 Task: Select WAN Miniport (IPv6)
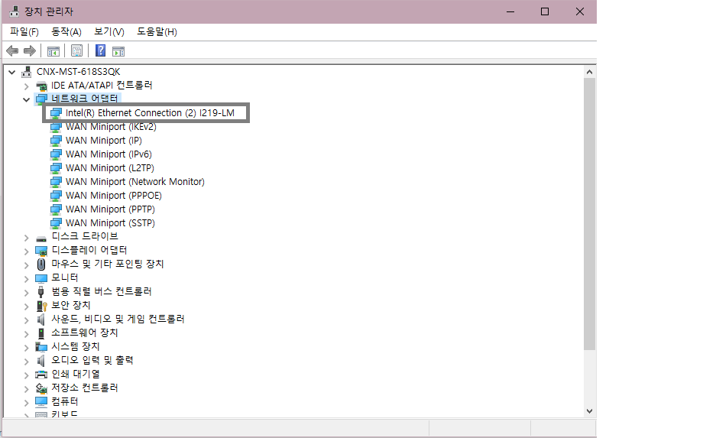click(109, 154)
